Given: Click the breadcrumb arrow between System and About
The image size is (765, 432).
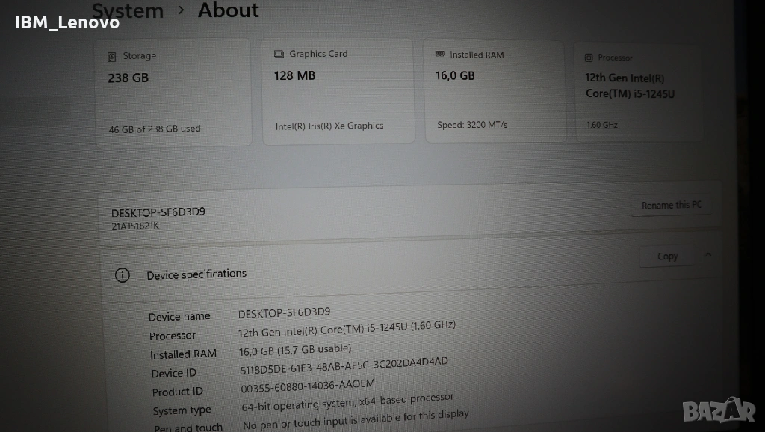Looking at the screenshot, I should [x=182, y=10].
